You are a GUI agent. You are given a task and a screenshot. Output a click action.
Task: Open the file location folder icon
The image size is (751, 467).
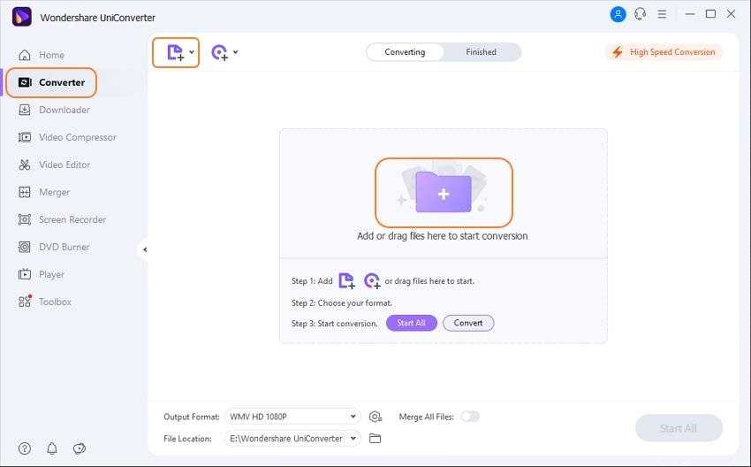pos(375,438)
